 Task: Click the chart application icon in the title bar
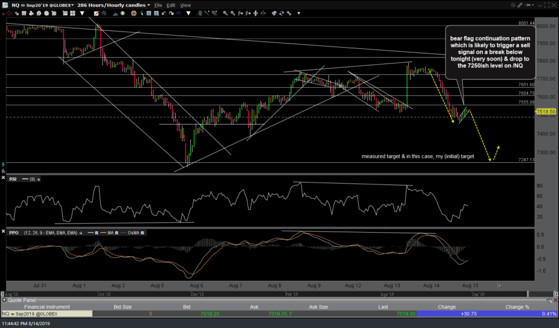point(5,5)
